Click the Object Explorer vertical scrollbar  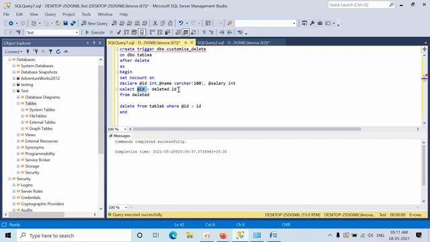point(101,110)
